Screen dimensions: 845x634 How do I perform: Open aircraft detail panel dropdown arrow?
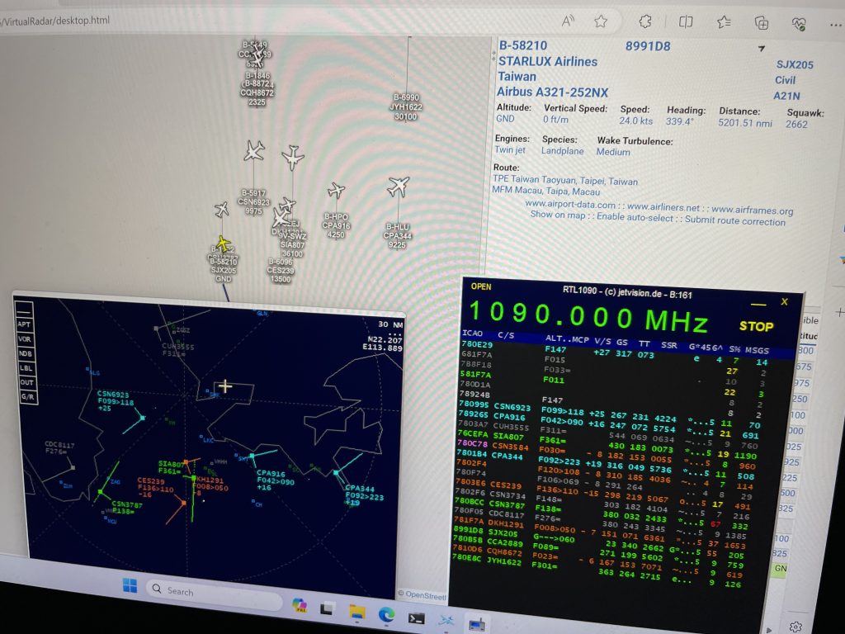coord(762,49)
